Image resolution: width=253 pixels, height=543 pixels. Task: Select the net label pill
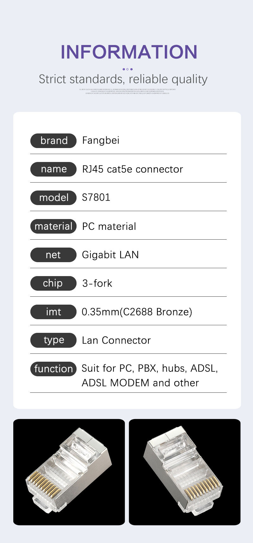pos(53,255)
